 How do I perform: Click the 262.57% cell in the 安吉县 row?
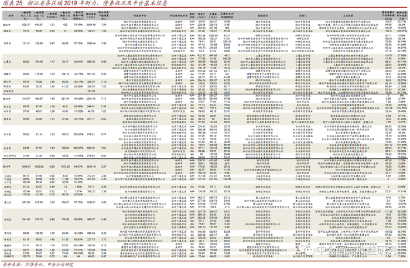click(78, 148)
